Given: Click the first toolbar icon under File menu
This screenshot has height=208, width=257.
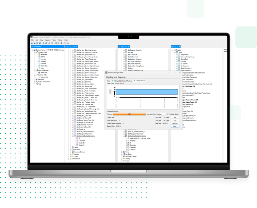Looking at the screenshot, I should 32,43.
